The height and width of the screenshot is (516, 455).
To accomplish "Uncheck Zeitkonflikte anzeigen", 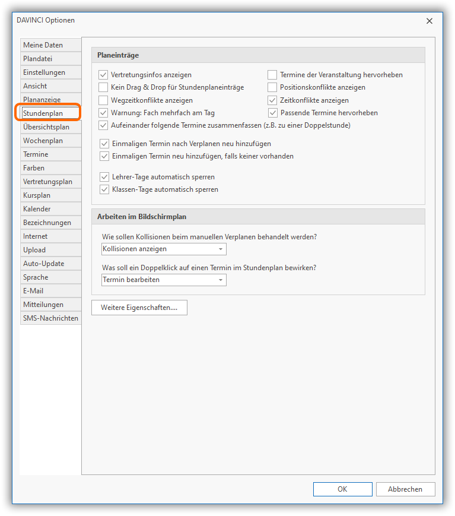I will (x=272, y=100).
